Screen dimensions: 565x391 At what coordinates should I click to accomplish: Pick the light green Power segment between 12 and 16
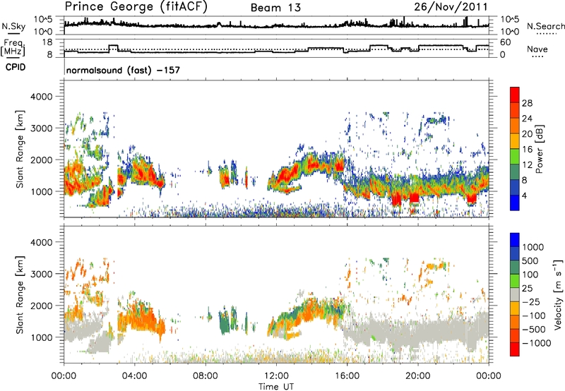[x=515, y=157]
